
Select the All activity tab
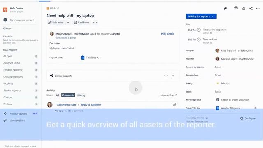pyautogui.click(x=58, y=95)
